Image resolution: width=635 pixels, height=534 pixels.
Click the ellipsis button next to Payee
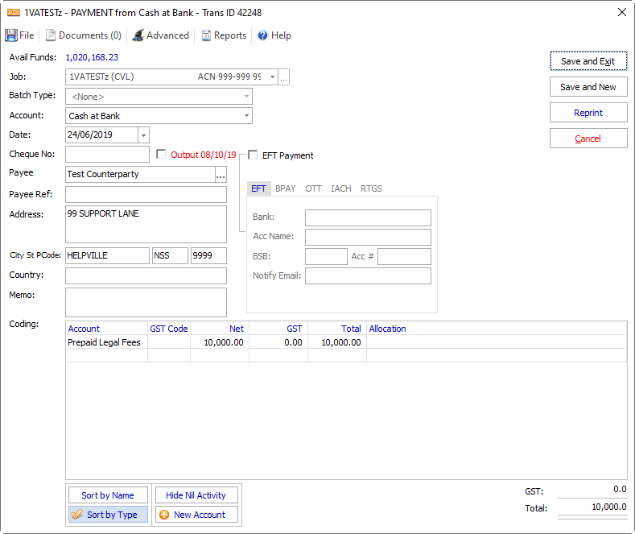tap(221, 175)
